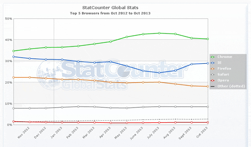251x147 pixels.
Task: Click the StatCounter Global Stats title
Action: click(110, 7)
